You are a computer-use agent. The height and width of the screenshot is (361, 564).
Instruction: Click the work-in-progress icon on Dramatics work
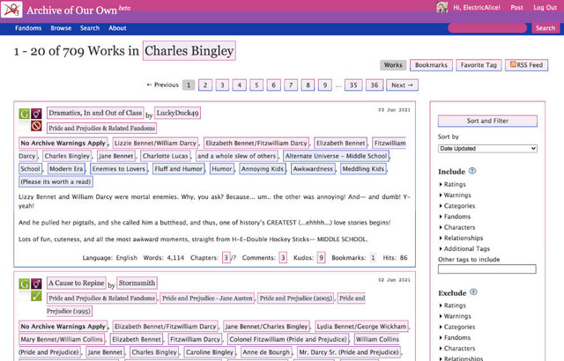[x=36, y=126]
